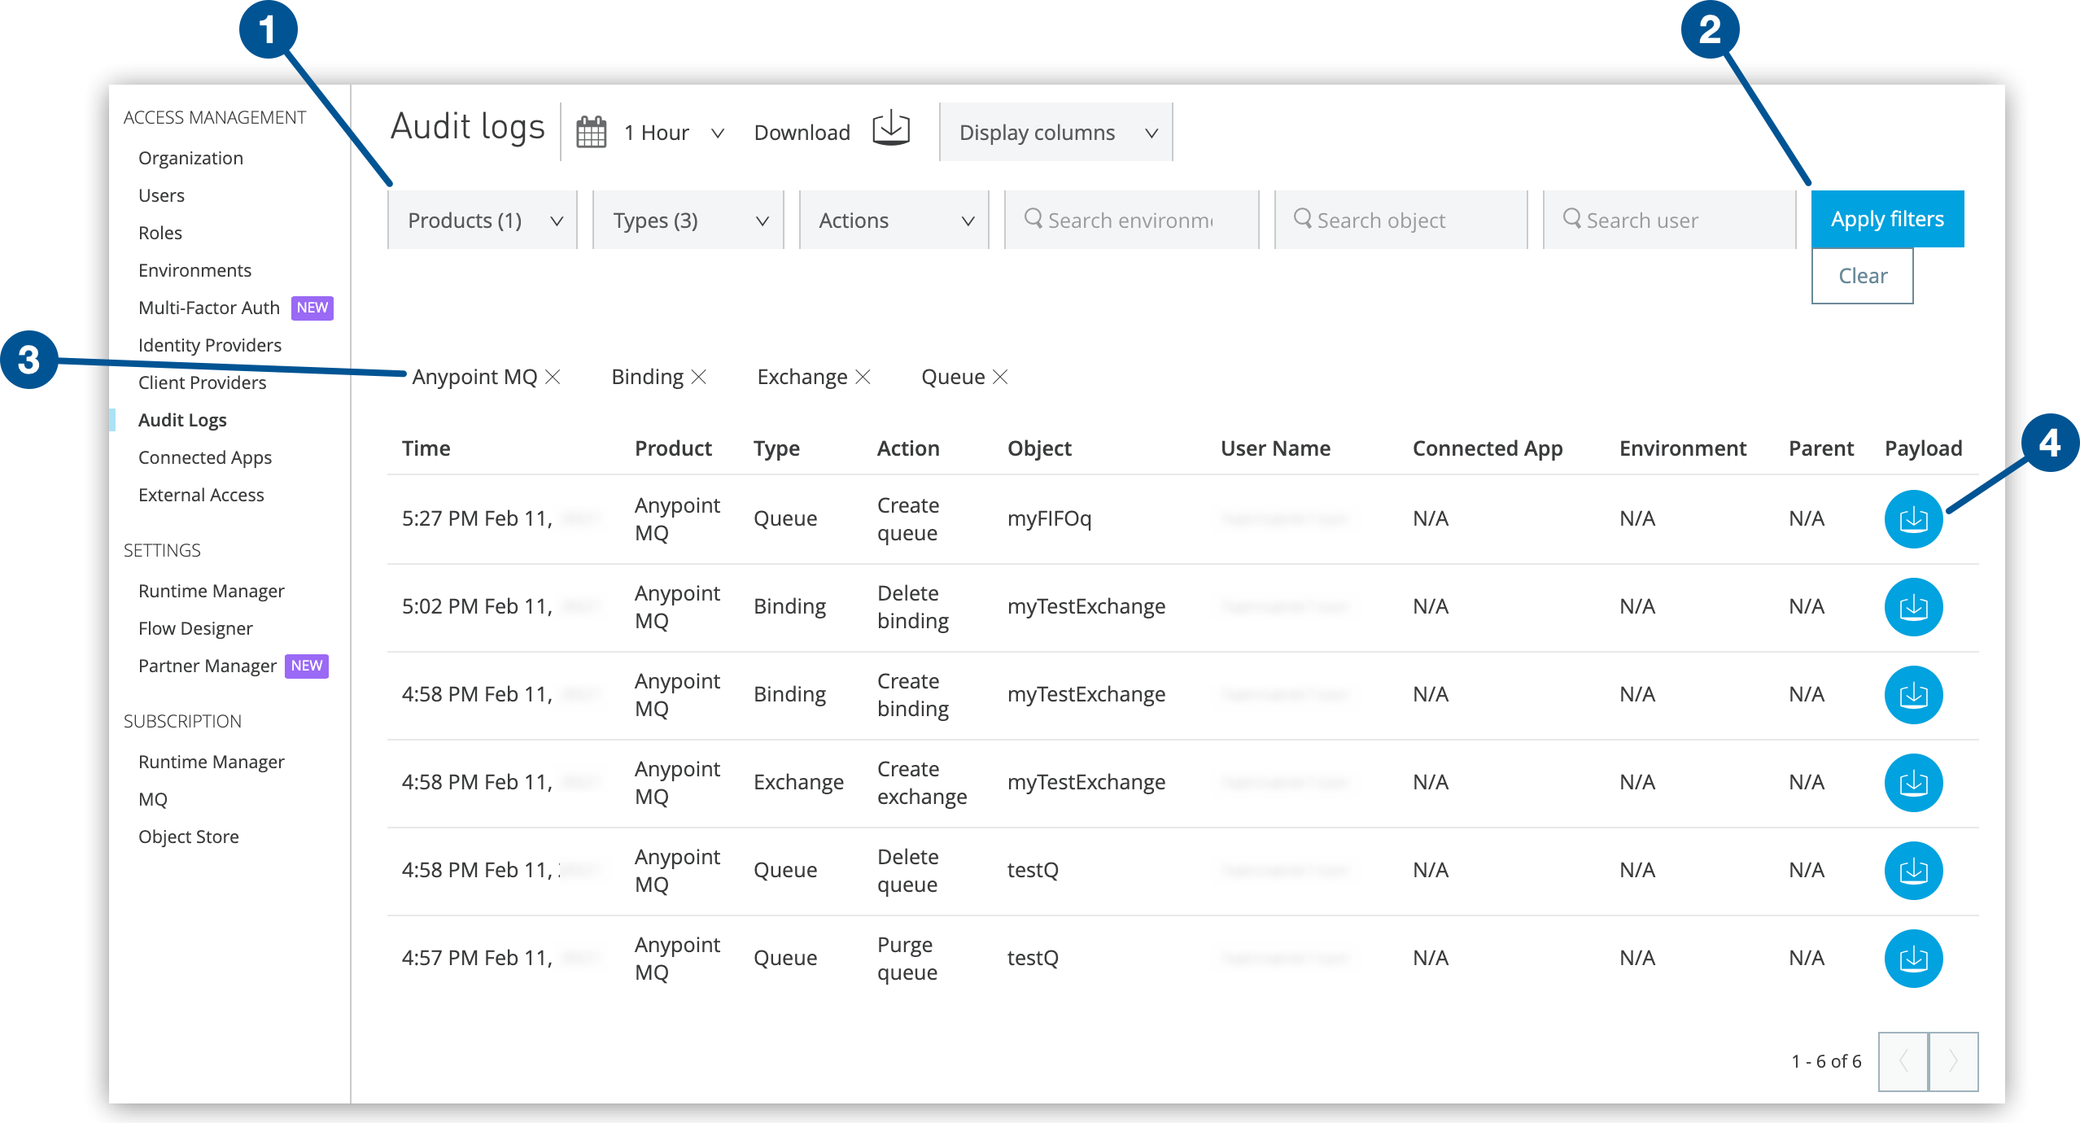Open Partner Manager settings
2080x1123 pixels.
click(x=207, y=666)
